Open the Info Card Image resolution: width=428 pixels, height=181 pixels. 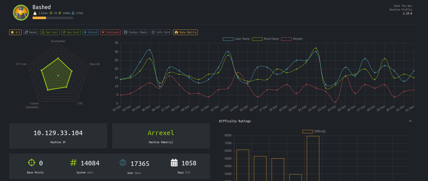pos(161,32)
